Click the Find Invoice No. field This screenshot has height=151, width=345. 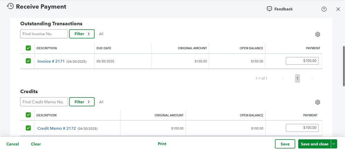[44, 34]
